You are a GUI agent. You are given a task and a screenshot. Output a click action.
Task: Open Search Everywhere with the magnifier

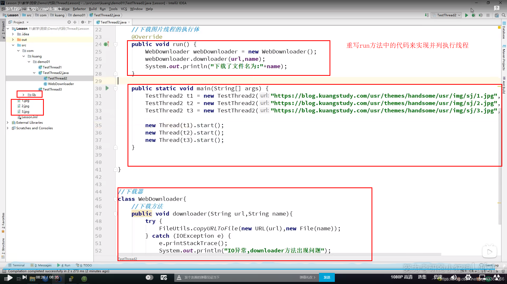point(504,15)
